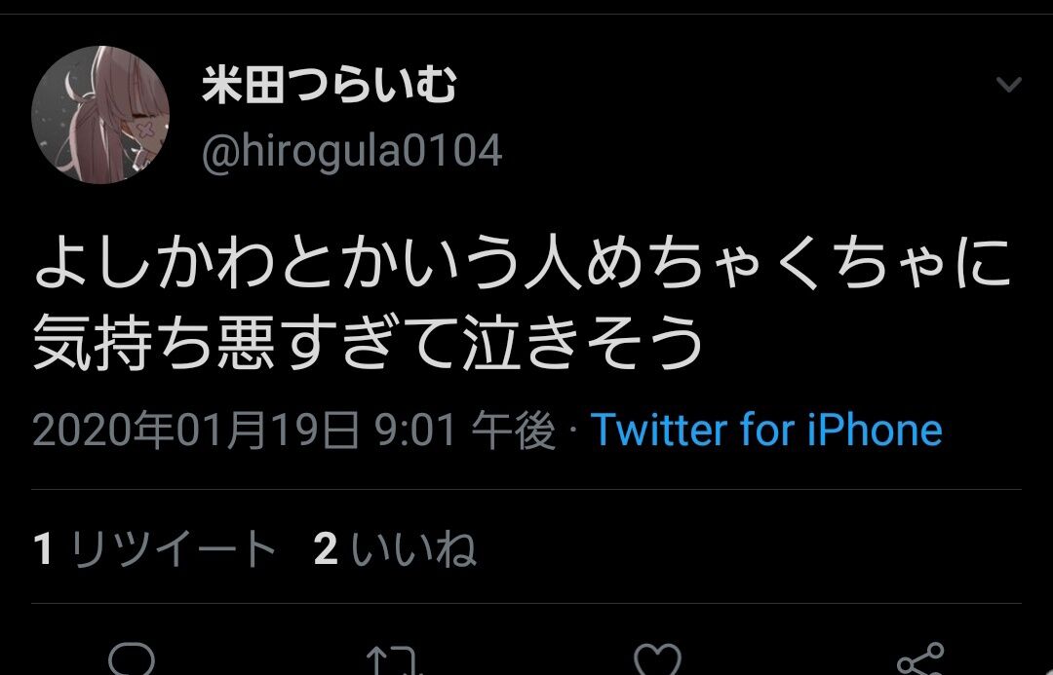Open the 米田つらいむ profile name
The width and height of the screenshot is (1053, 675).
click(330, 85)
